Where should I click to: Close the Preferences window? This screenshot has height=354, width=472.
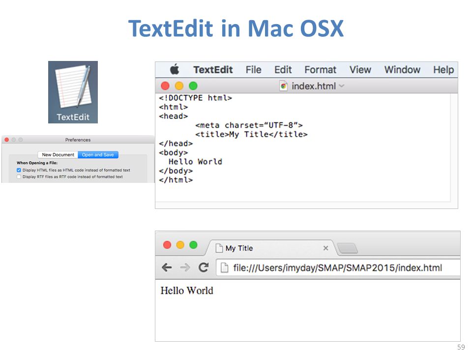coord(6,140)
